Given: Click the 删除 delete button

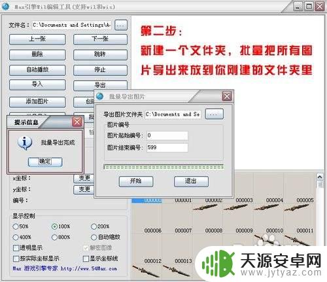Looking at the screenshot, I should (x=37, y=54).
